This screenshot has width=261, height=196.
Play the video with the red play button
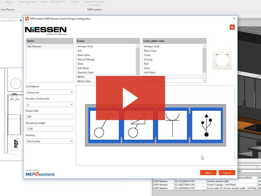(130, 98)
